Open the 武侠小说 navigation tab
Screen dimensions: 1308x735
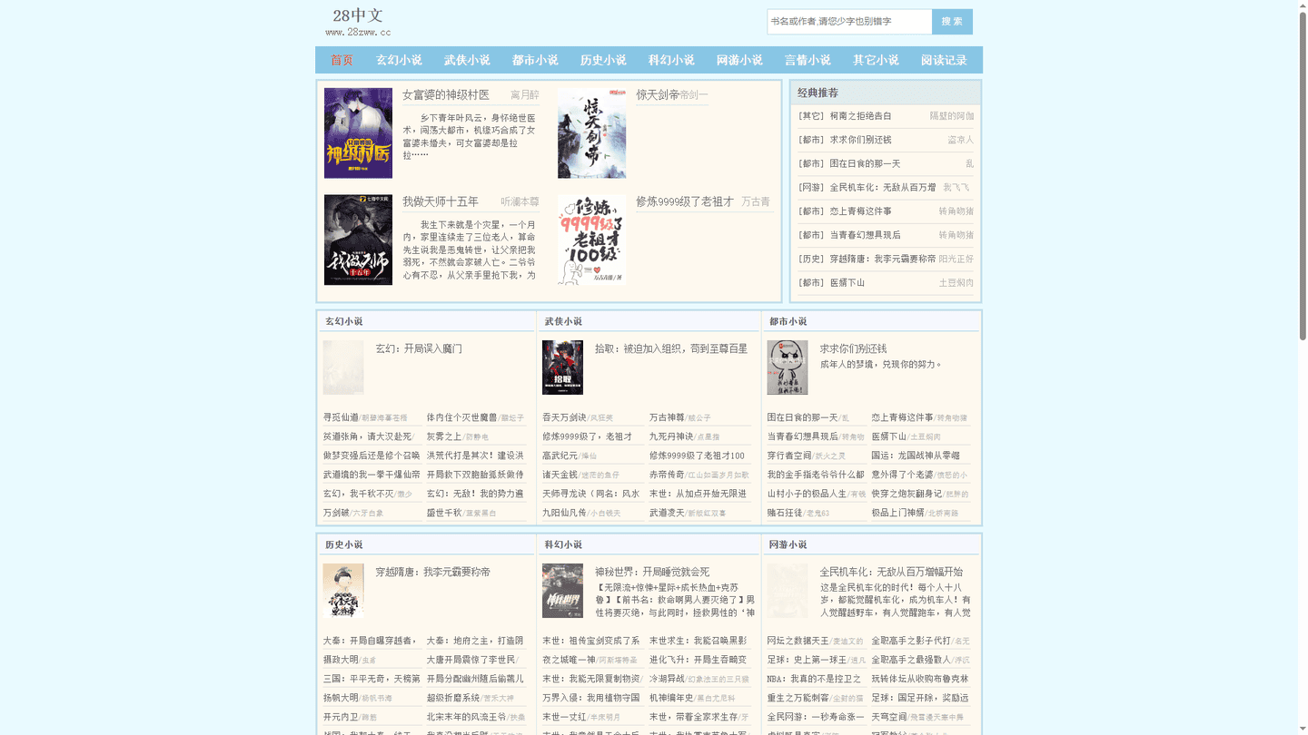point(467,60)
